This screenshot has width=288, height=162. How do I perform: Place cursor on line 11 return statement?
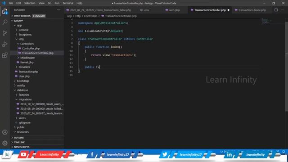pos(114,55)
